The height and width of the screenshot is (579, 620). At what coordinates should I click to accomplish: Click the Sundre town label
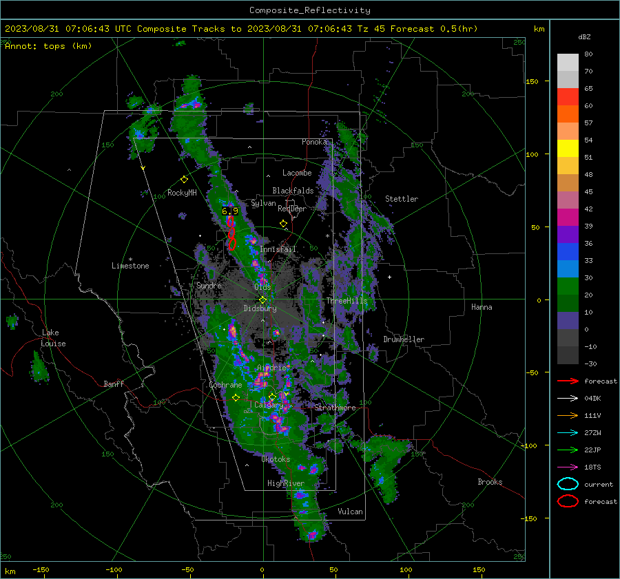coord(209,285)
